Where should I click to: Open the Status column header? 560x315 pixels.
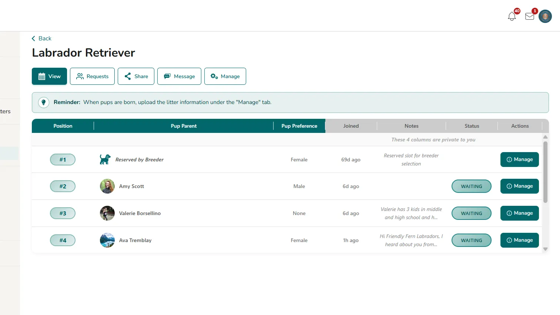click(x=472, y=126)
